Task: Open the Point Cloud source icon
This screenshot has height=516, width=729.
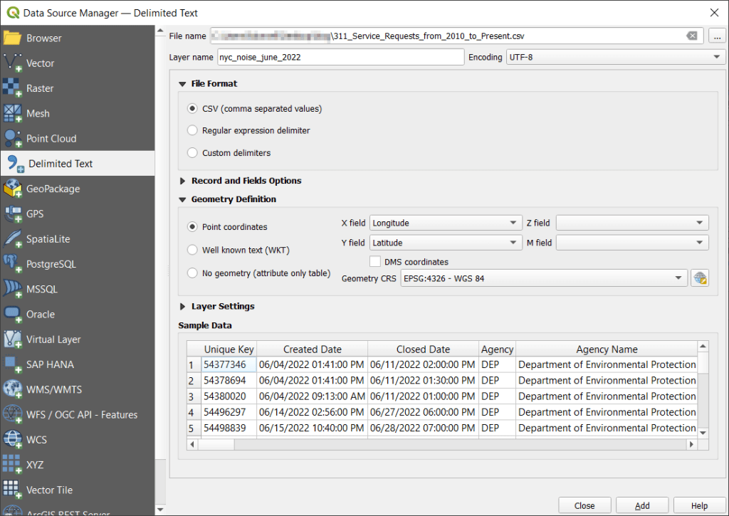Action: (13, 139)
